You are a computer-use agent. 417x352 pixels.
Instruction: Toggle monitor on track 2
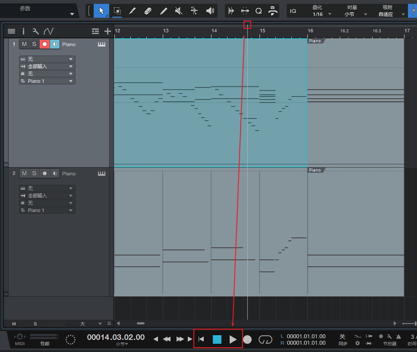(x=55, y=173)
